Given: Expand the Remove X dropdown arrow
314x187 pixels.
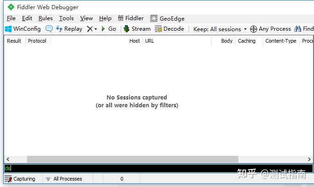Looking at the screenshot, I should tap(96, 29).
